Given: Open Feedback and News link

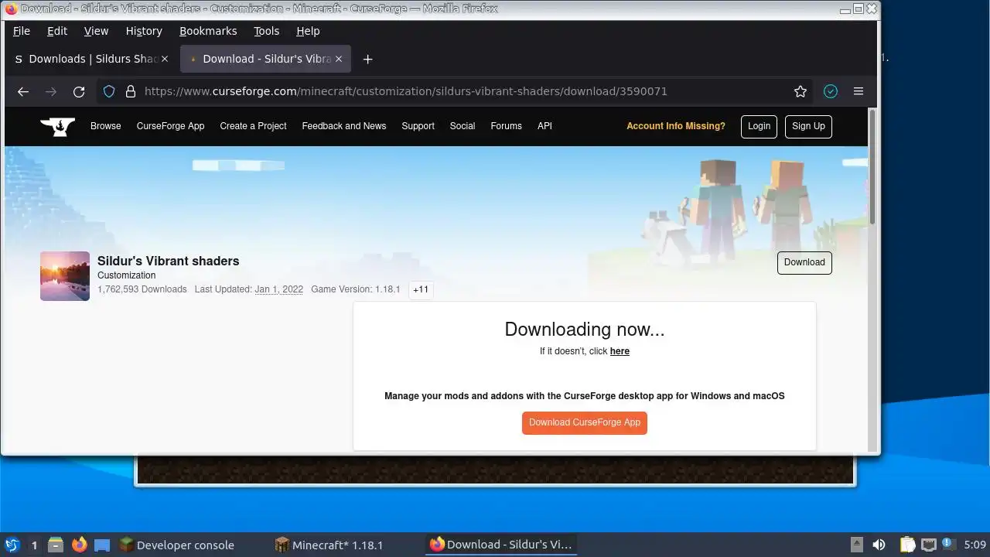Looking at the screenshot, I should coord(344,126).
